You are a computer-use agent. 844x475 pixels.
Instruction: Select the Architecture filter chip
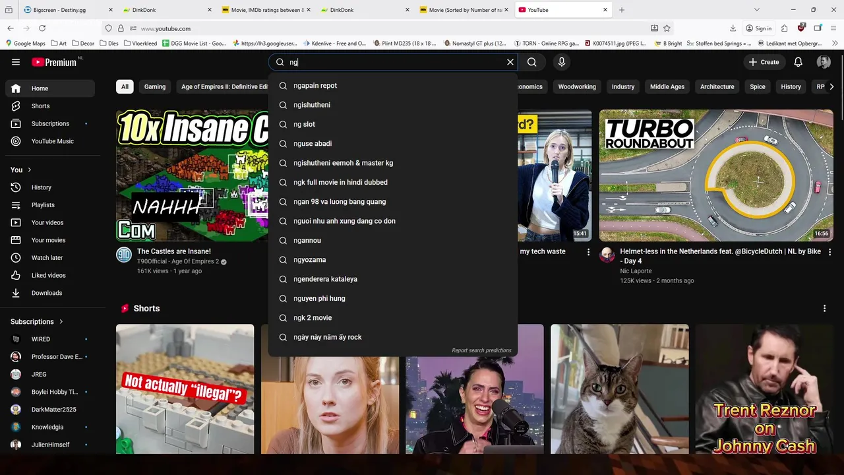pos(717,86)
